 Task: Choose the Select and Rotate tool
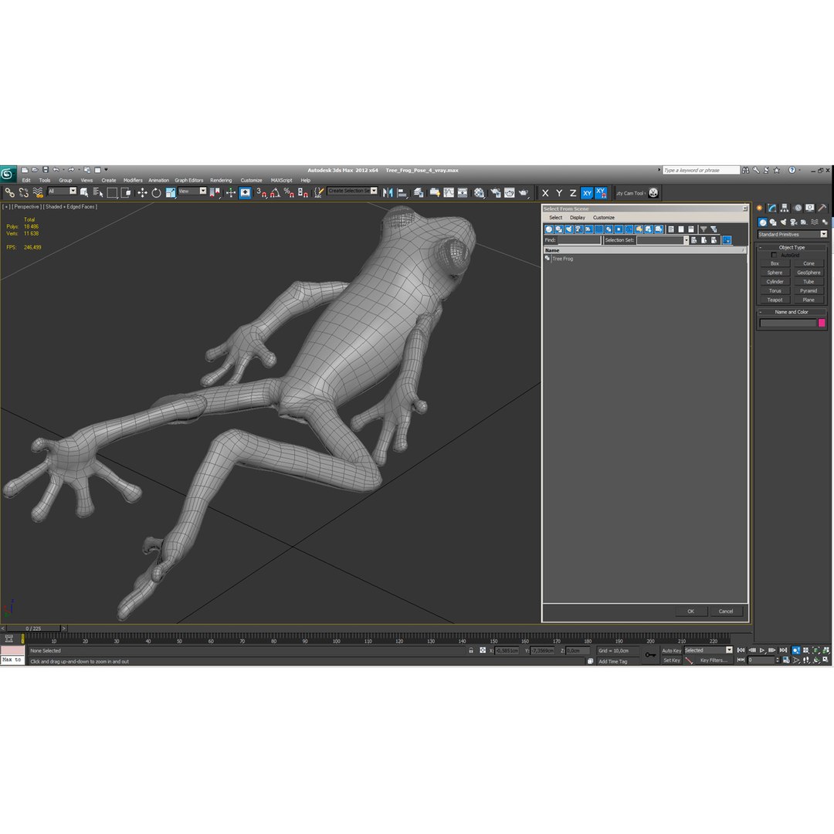(x=156, y=192)
